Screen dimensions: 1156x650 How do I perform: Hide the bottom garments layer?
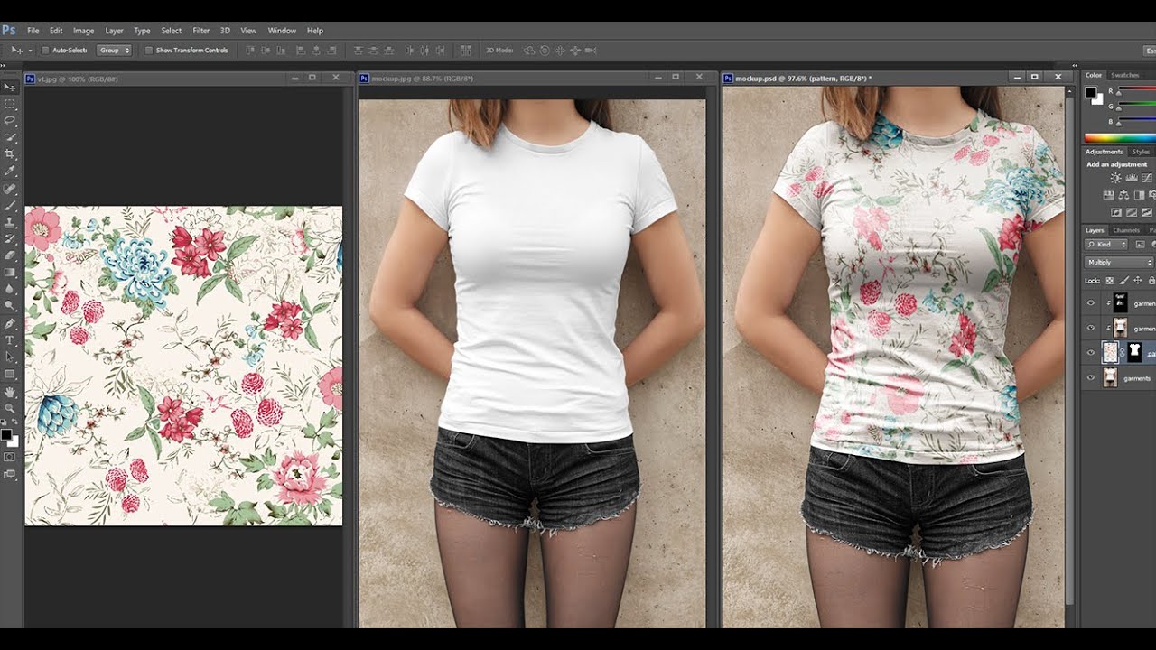(1091, 378)
